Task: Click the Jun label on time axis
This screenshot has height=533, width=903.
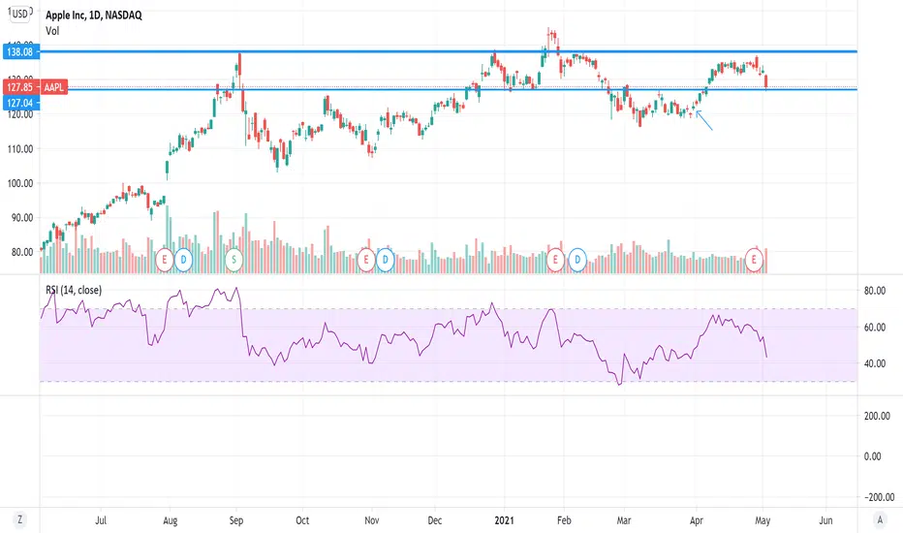Action: click(x=825, y=520)
